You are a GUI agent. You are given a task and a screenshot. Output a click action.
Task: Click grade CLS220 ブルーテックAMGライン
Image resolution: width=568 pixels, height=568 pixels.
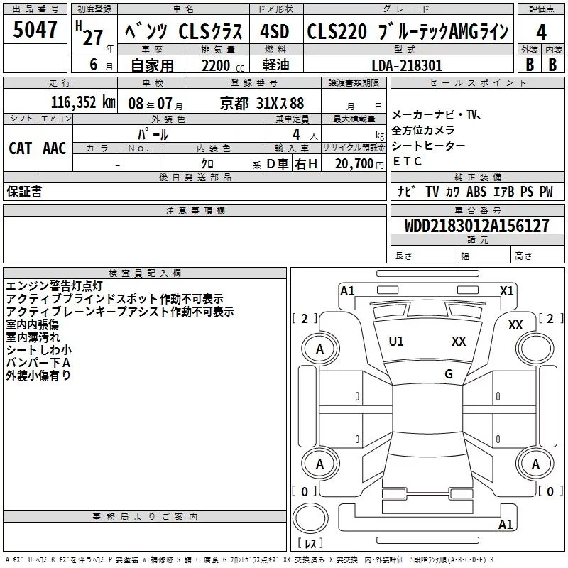click(x=408, y=31)
